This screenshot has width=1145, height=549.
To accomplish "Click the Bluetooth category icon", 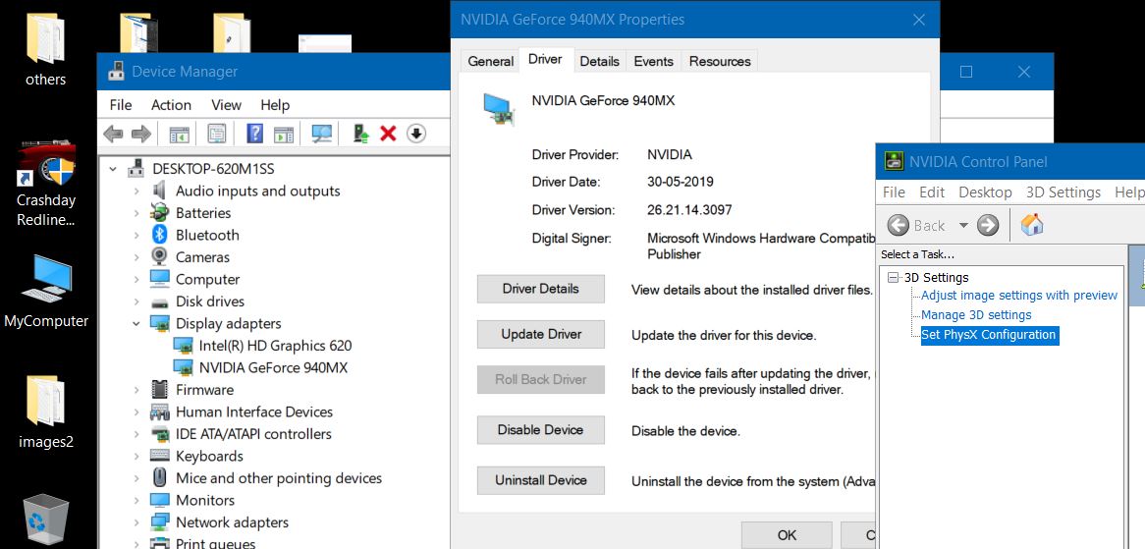I will point(159,235).
